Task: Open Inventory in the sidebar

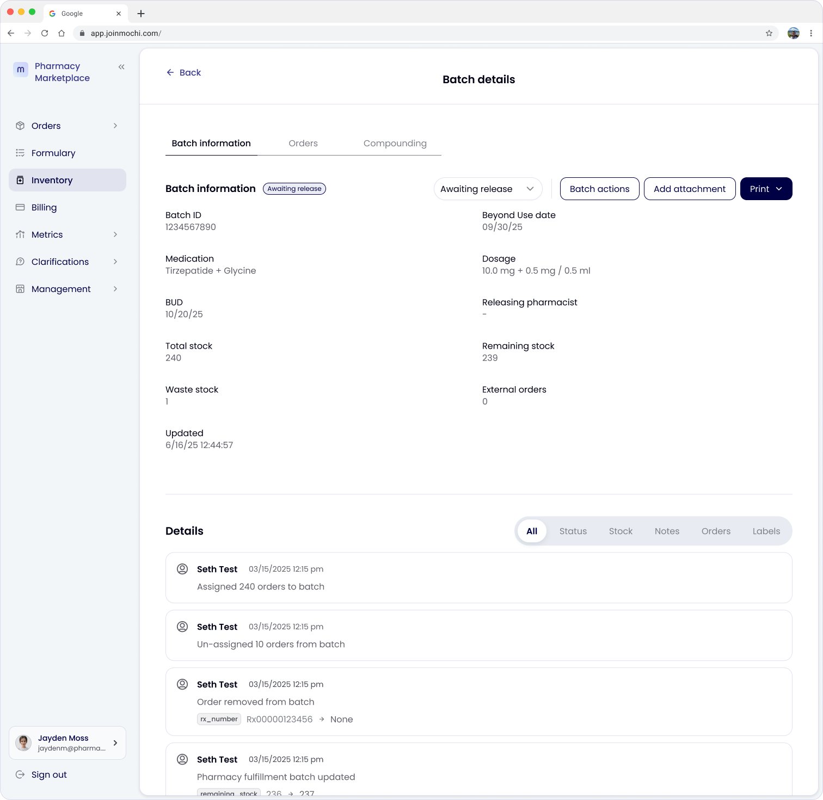Action: click(67, 180)
